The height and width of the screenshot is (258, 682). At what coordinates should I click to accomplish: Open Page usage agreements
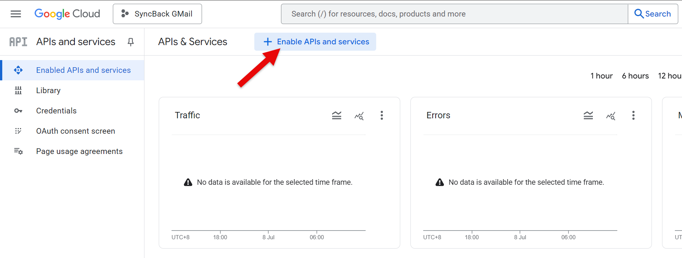click(x=79, y=151)
